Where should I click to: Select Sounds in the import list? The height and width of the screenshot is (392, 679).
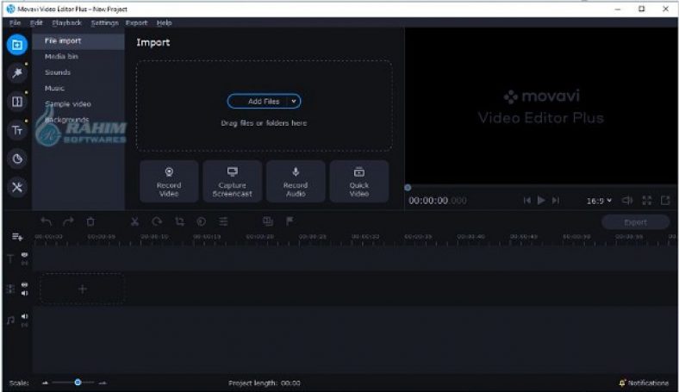(x=58, y=72)
